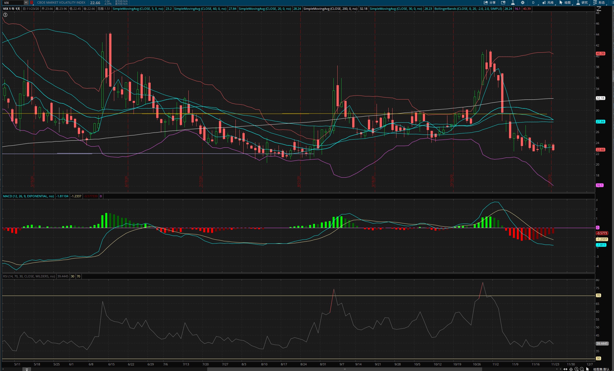Open the 绘图集:默认 drawing set selector

coord(601,369)
